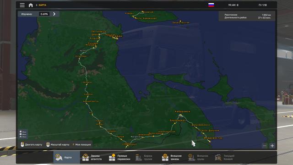The height and width of the screenshot is (165, 293).
Task: Zoom out with the minus button
Action: [265, 146]
